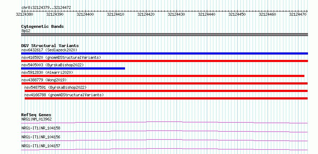Select the red nsv4166788 gnomAD bar
Viewport: 318px width, 154px height.
point(166,98)
